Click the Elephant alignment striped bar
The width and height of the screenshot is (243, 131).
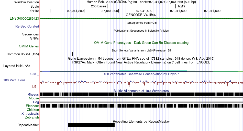point(141,106)
